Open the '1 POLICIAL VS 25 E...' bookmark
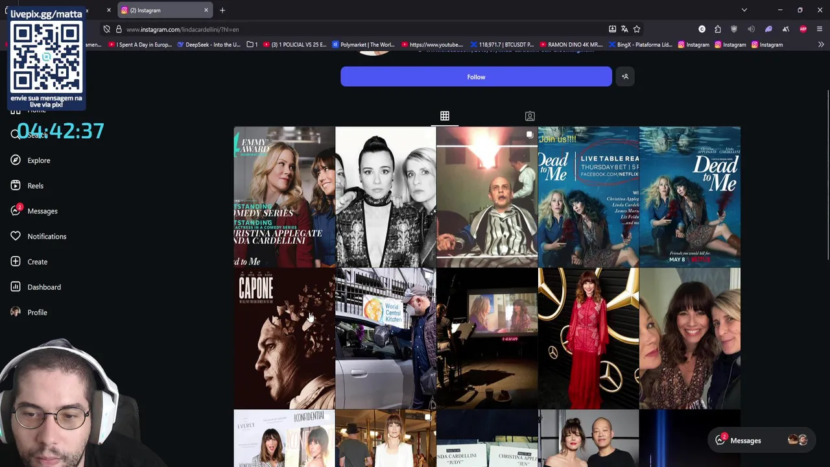 pyautogui.click(x=294, y=45)
